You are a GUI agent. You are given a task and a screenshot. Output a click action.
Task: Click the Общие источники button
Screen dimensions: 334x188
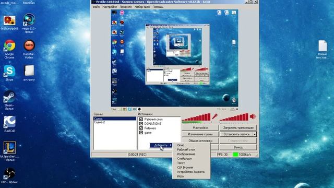tap(200, 140)
